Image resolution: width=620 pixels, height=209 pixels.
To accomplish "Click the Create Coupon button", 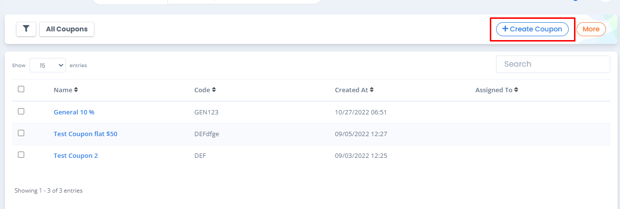I will coord(532,29).
